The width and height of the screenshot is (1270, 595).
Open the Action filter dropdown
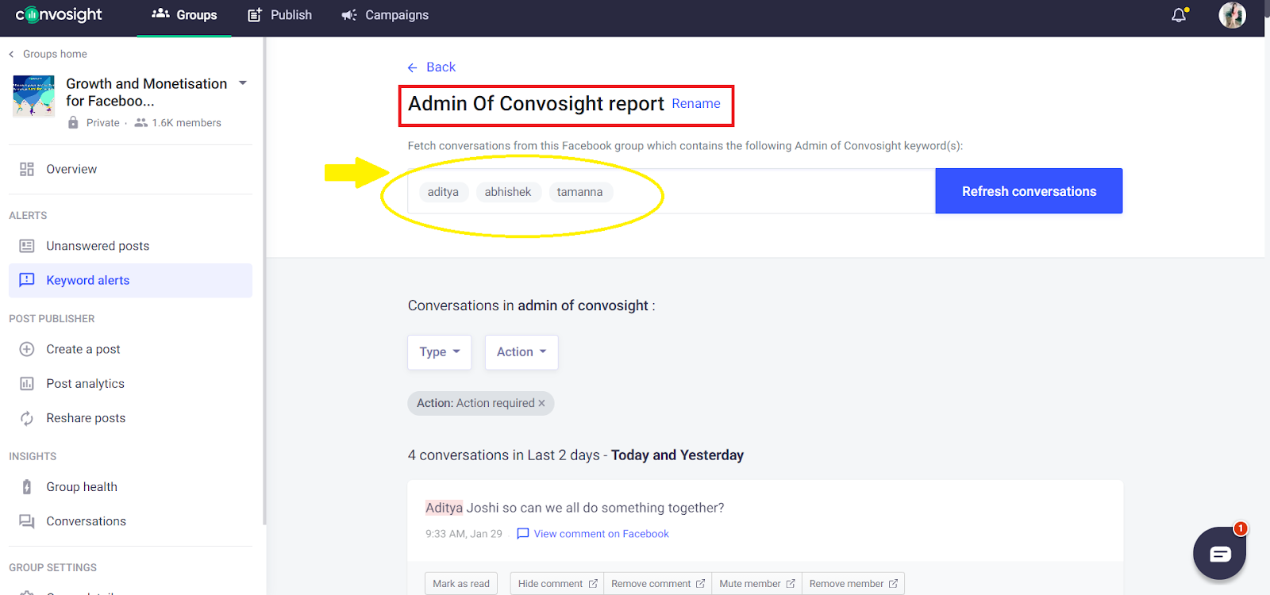point(521,352)
